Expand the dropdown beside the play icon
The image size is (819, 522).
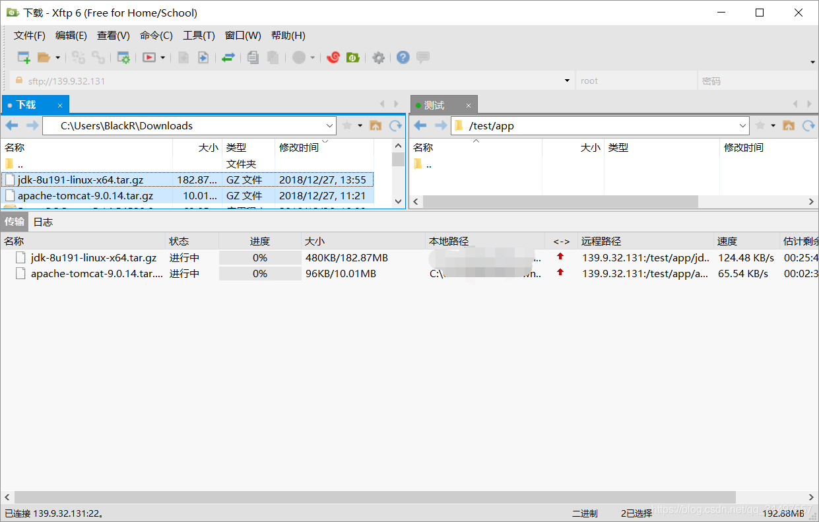tap(163, 57)
